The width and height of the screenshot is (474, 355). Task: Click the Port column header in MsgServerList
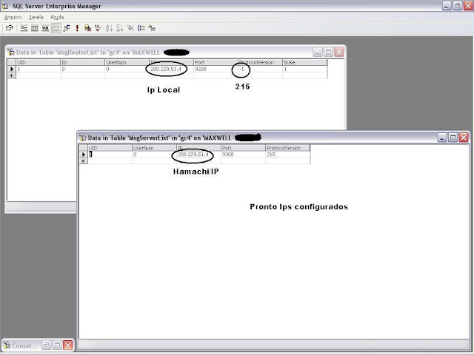pos(243,148)
